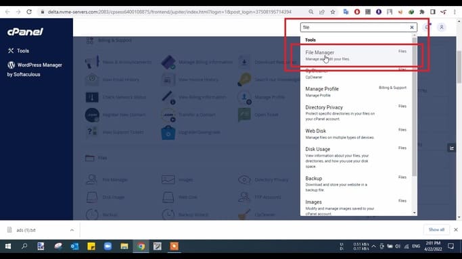Close the downloads bar

[456, 229]
